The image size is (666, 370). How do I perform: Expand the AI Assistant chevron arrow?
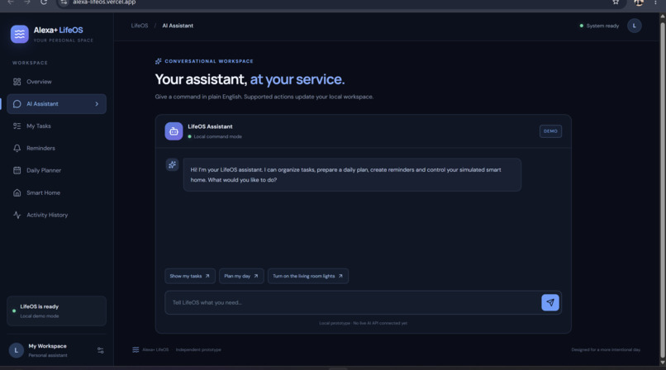97,104
